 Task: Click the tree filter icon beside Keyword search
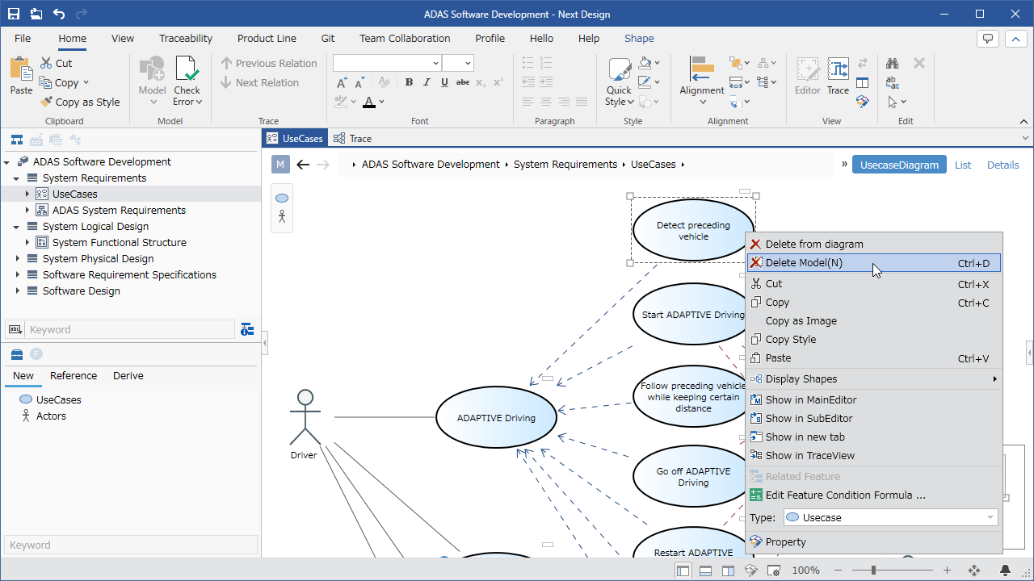point(247,329)
